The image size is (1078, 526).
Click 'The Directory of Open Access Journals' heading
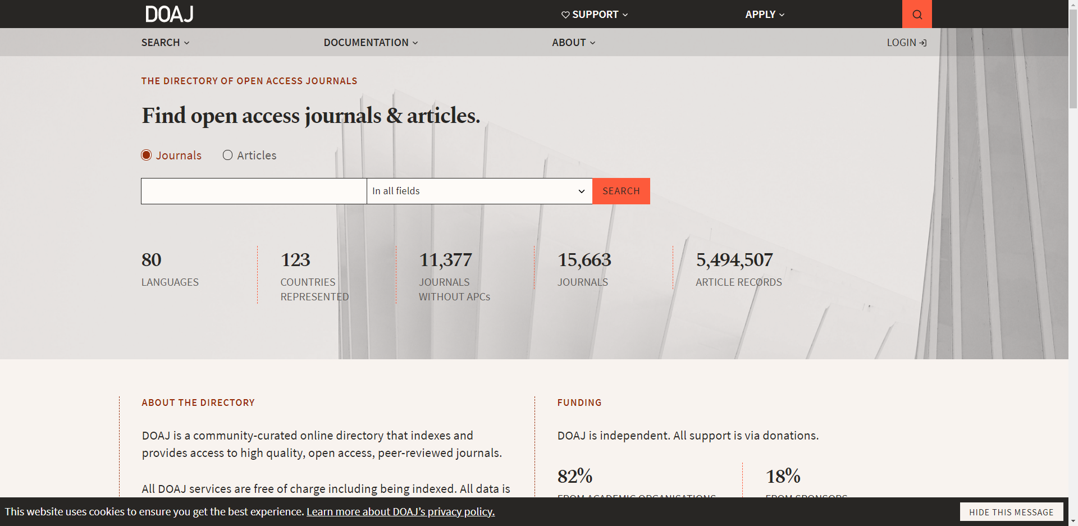pyautogui.click(x=249, y=81)
